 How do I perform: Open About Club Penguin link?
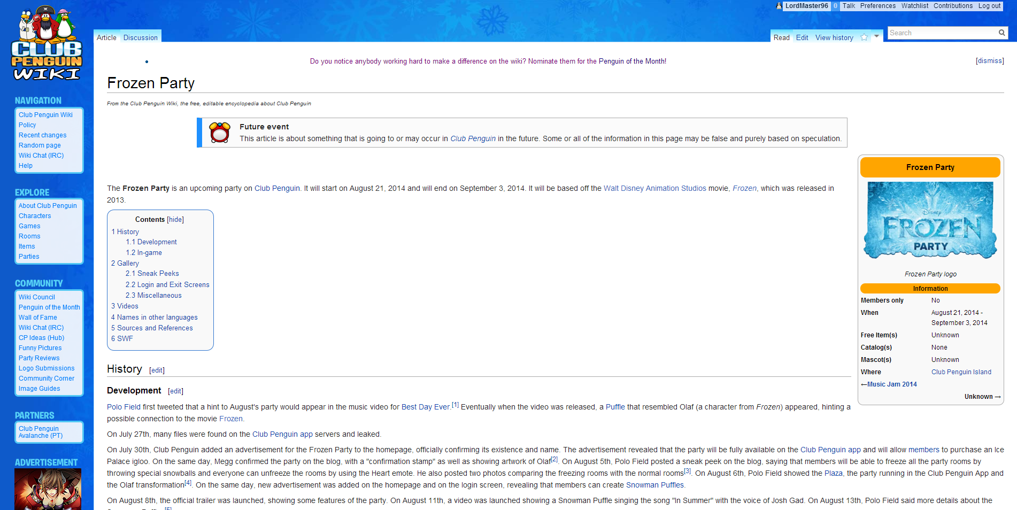tap(48, 206)
